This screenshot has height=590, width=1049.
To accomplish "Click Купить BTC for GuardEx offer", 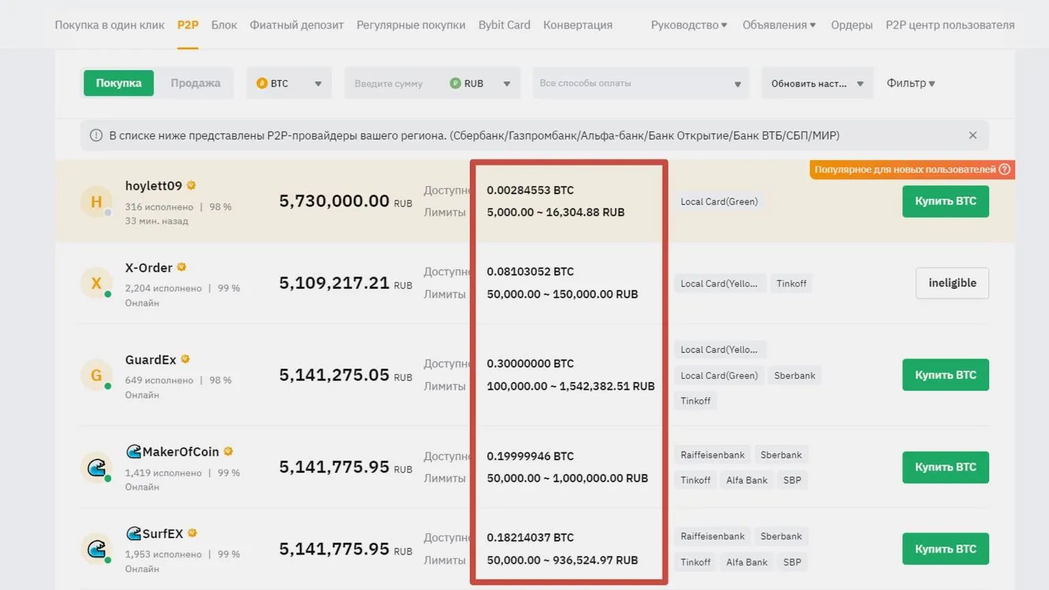I will point(945,375).
